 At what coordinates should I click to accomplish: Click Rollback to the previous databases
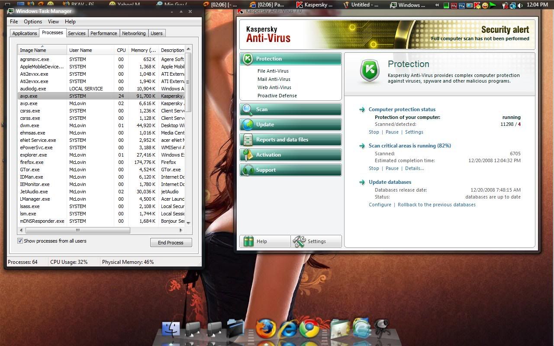coord(437,205)
